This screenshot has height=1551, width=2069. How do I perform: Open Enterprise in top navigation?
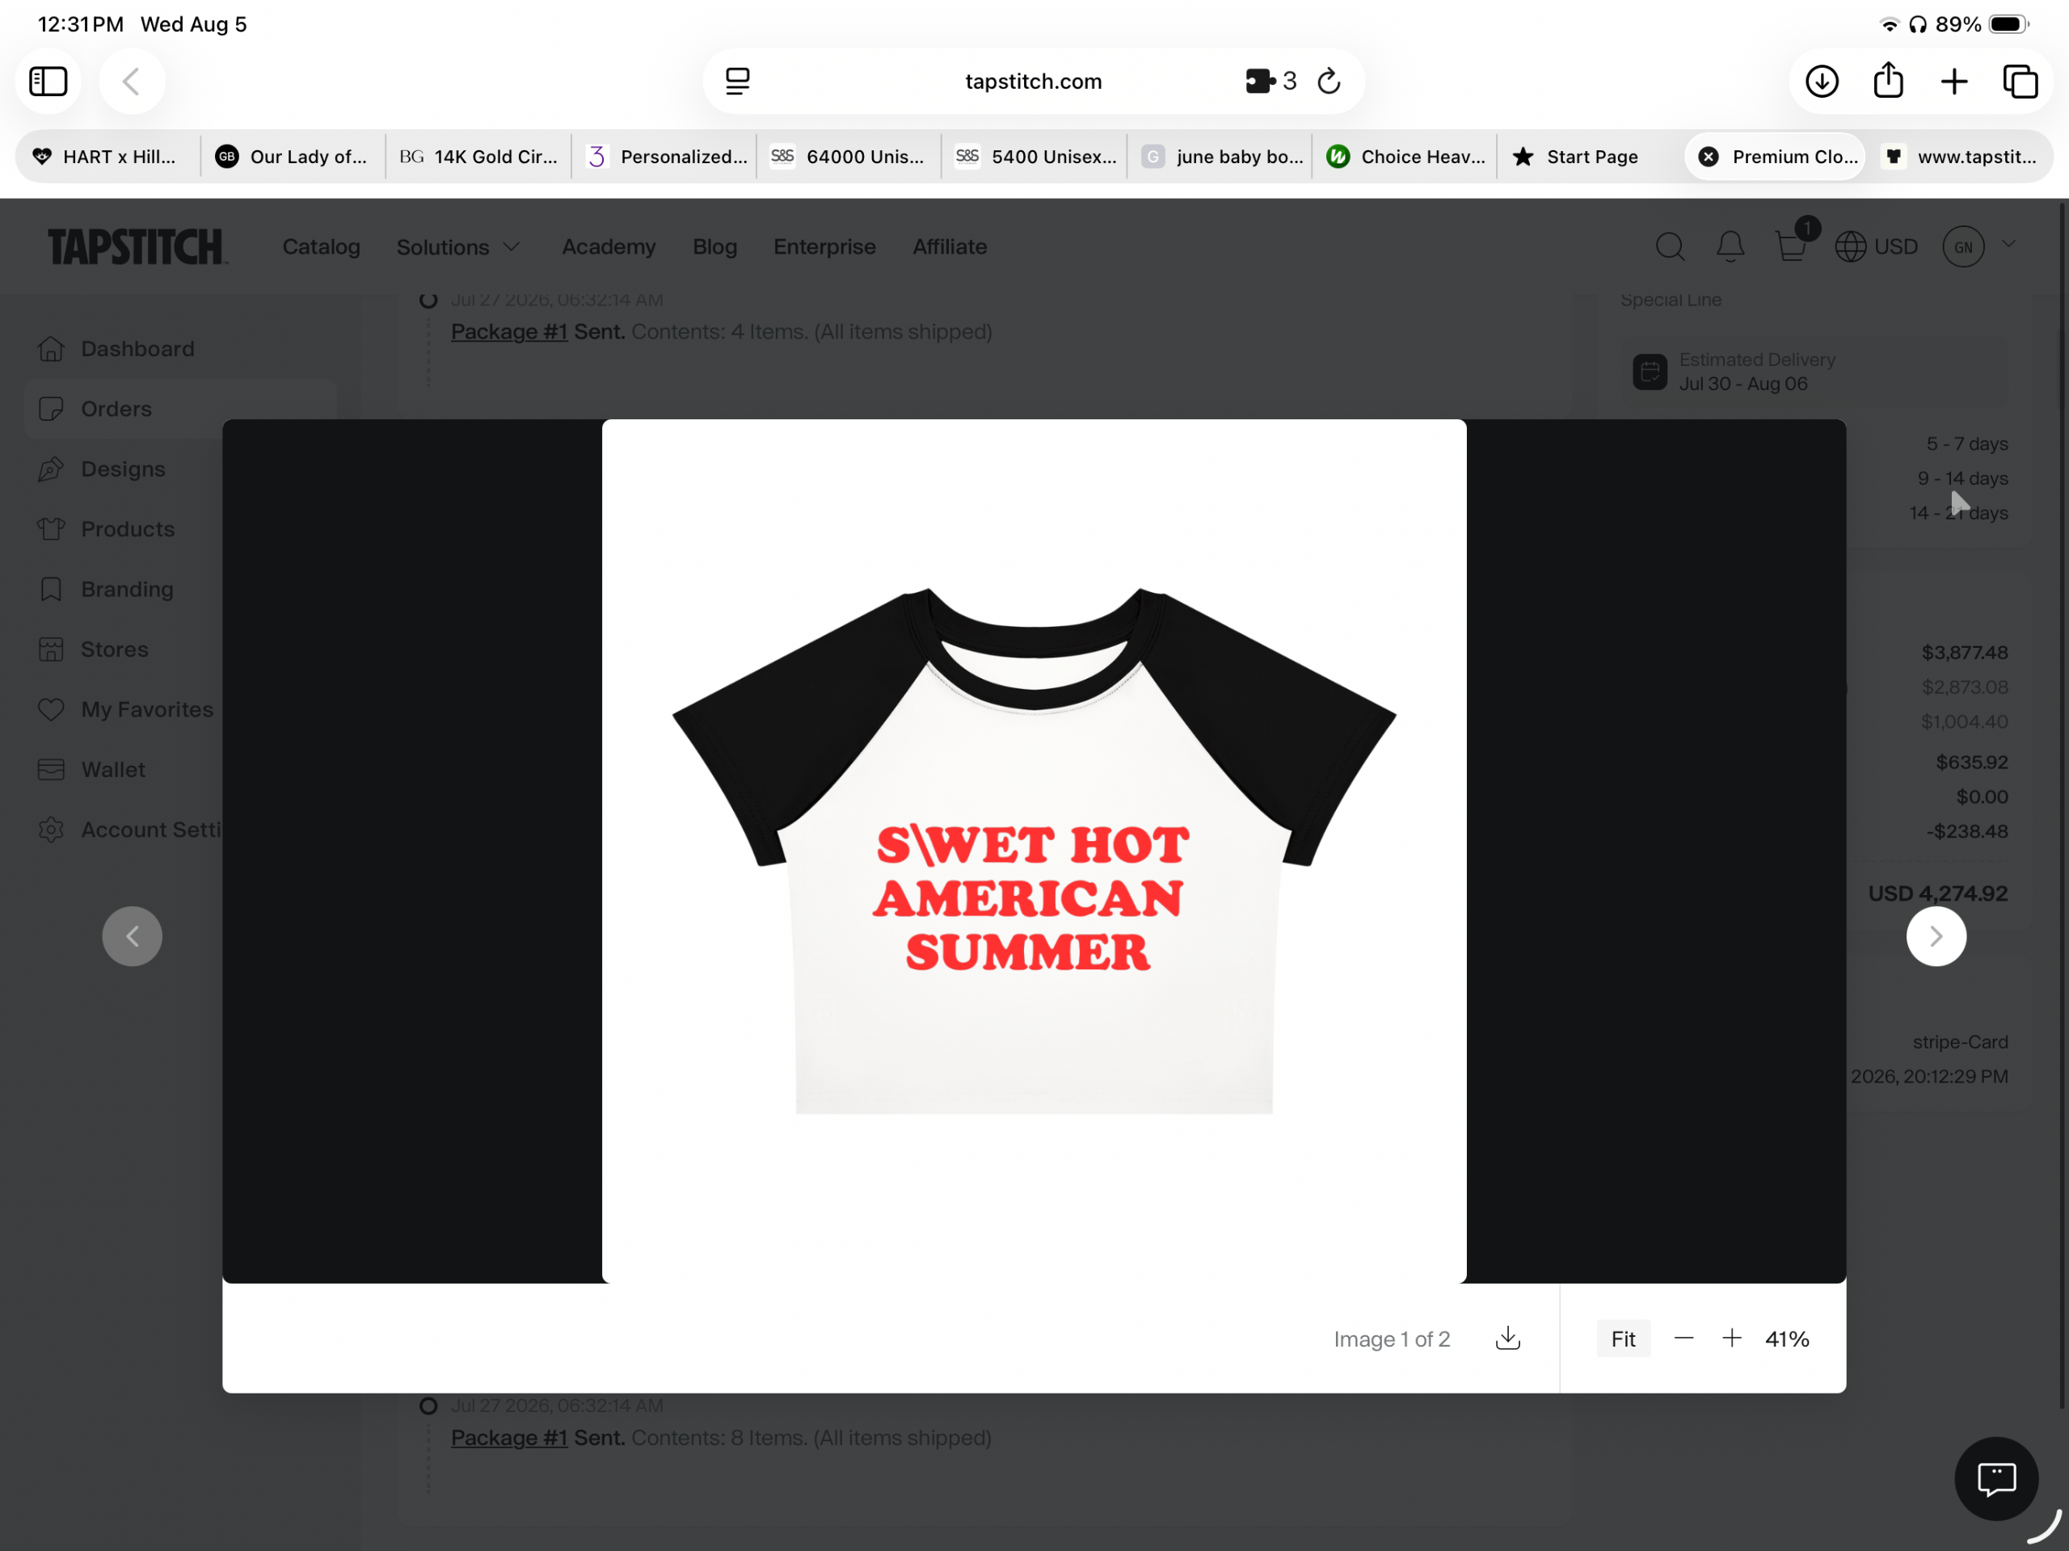pyautogui.click(x=824, y=247)
